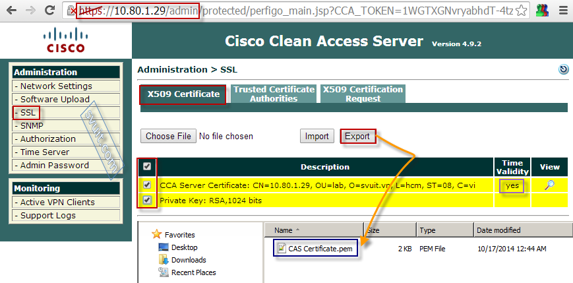The image size is (573, 283).
Task: Open Favorites in the explorer tree
Action: [179, 235]
